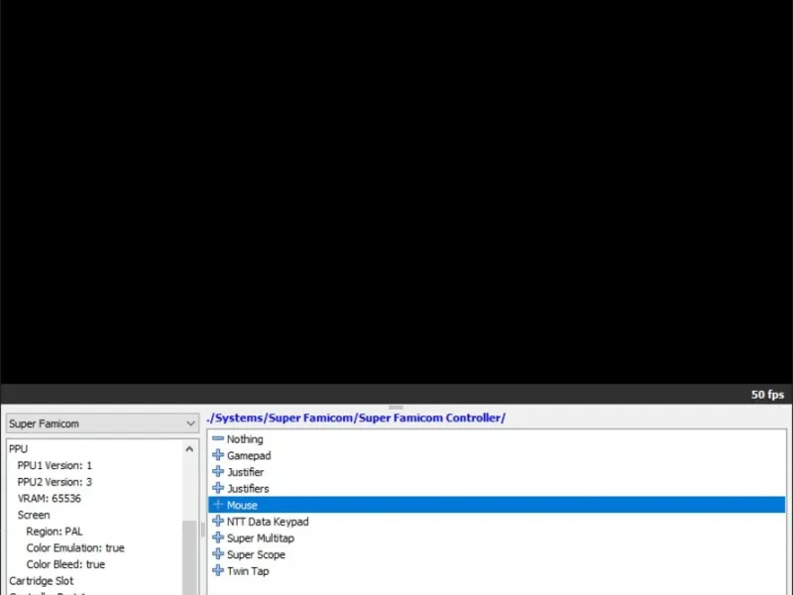Click the minus icon beside Nothing

(218, 438)
